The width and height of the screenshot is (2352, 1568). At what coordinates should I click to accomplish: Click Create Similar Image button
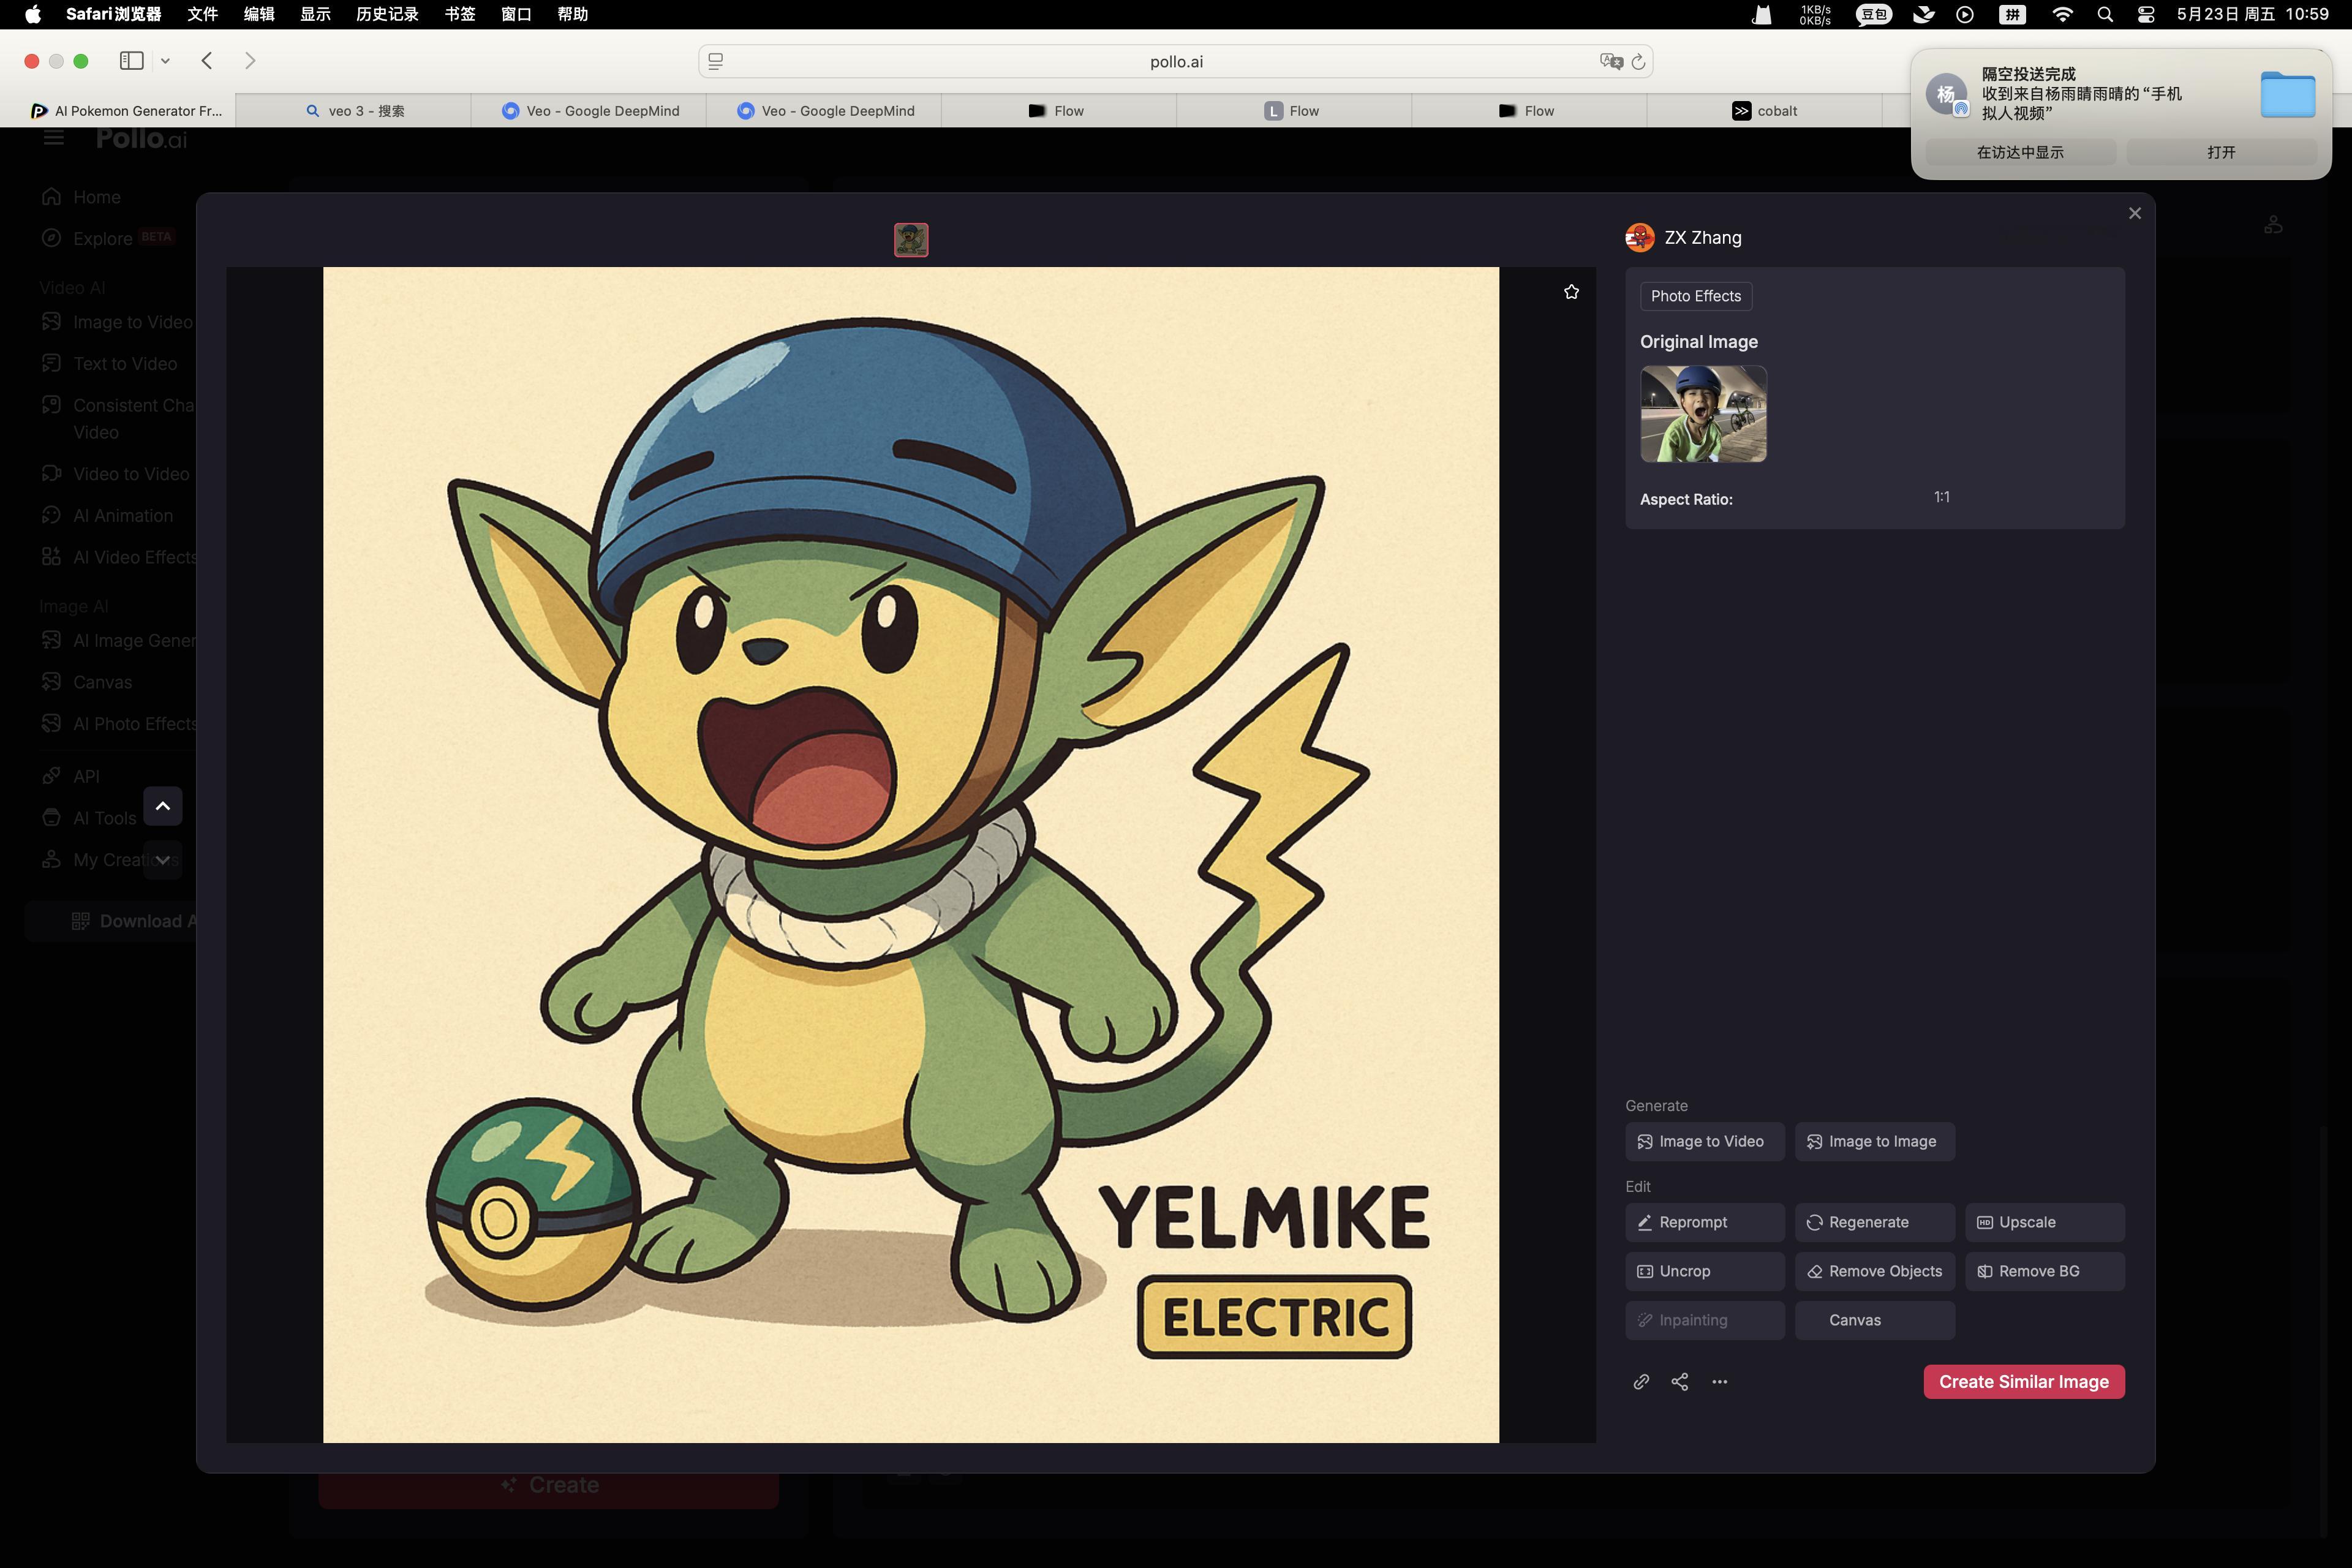point(2024,1381)
